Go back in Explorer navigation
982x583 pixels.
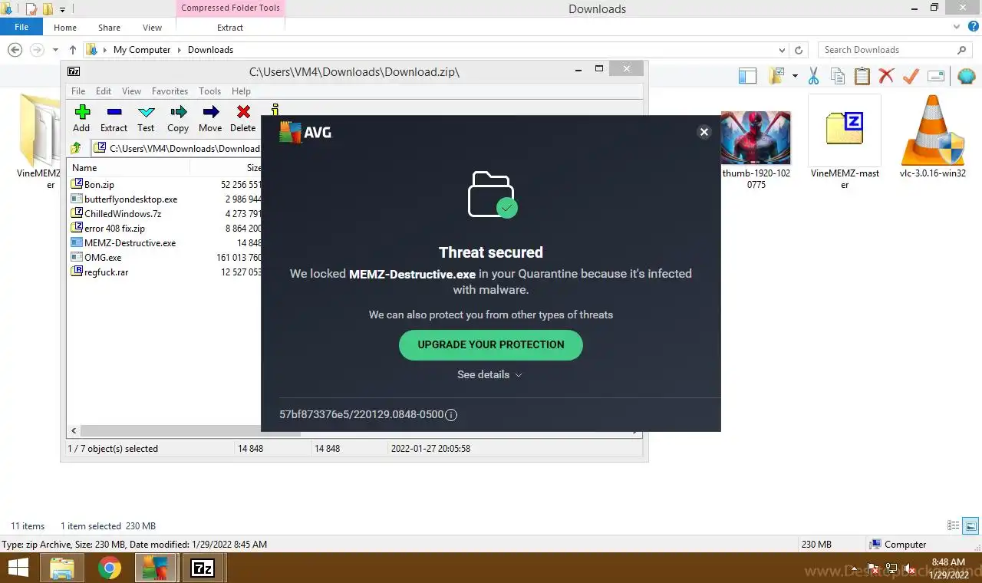tap(15, 50)
